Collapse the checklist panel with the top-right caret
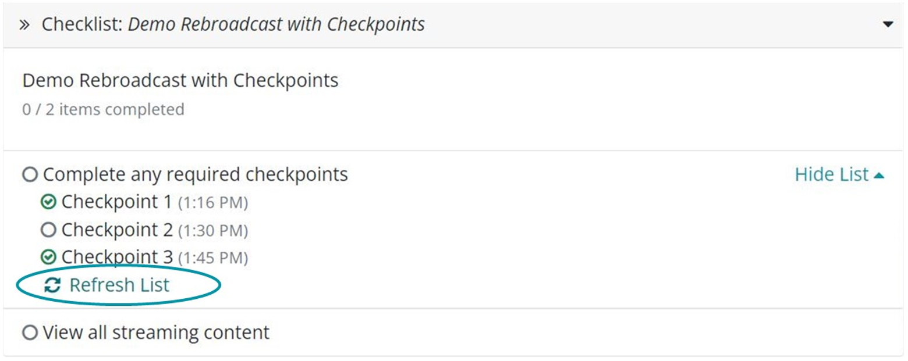The image size is (908, 361). click(888, 24)
